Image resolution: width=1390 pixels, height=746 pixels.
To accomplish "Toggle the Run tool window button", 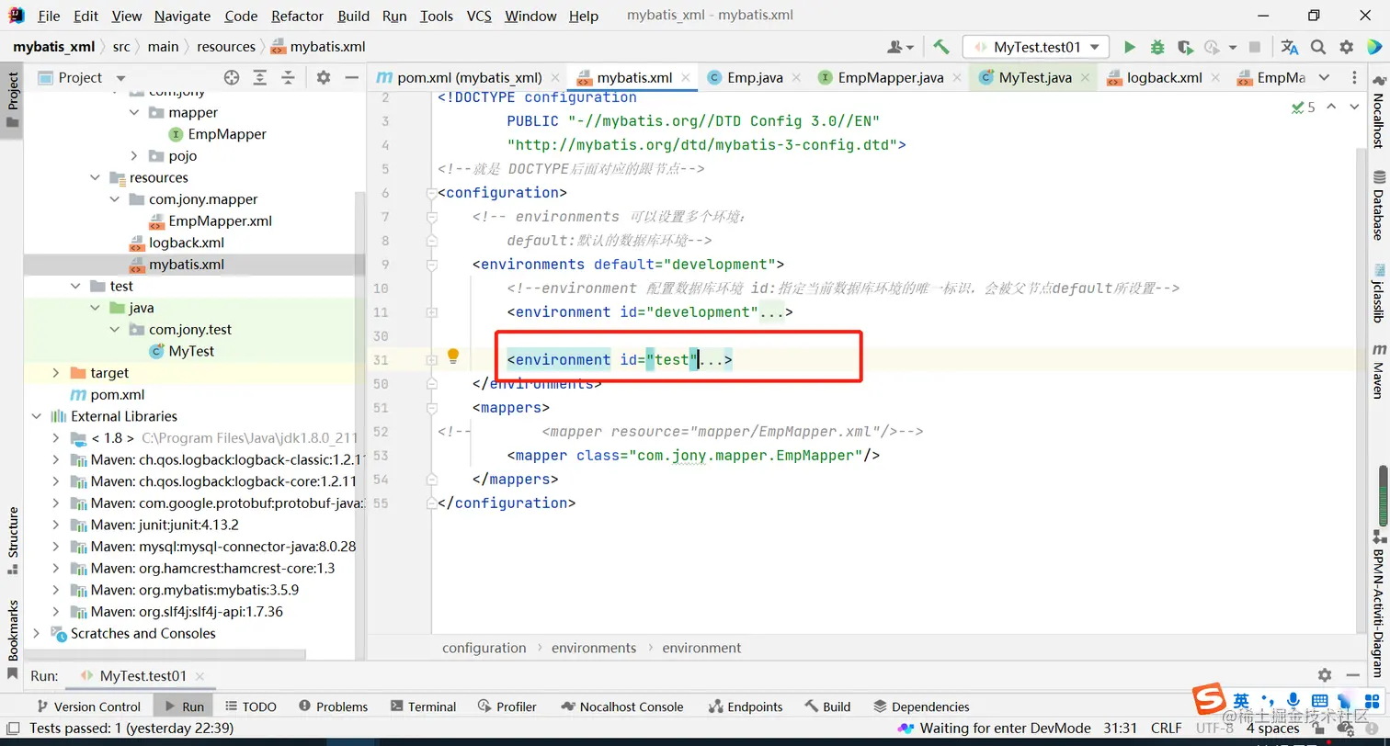I will pyautogui.click(x=182, y=706).
